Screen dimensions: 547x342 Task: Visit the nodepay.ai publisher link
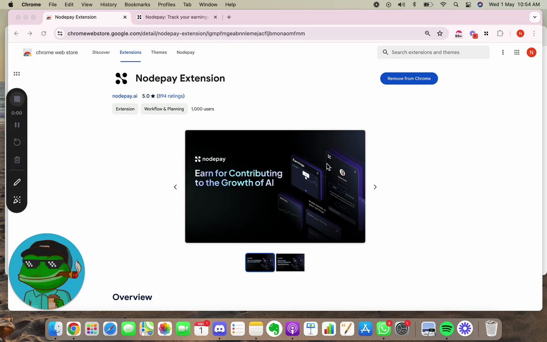(125, 96)
